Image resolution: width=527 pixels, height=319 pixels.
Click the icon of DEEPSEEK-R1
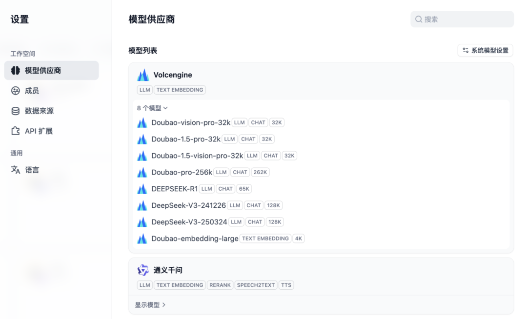[x=142, y=189]
